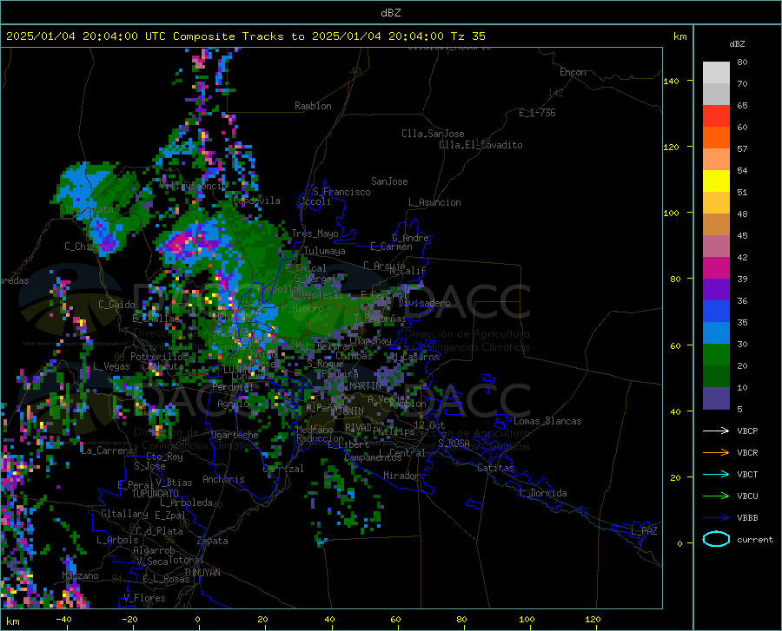The width and height of the screenshot is (782, 631).
Task: Click the 'Anchoris' place label
Action: coord(223,479)
